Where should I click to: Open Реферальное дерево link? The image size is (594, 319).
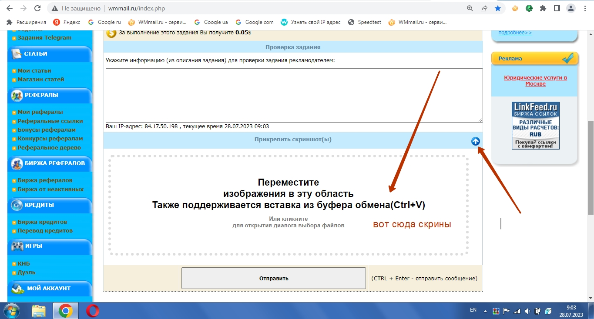(49, 147)
